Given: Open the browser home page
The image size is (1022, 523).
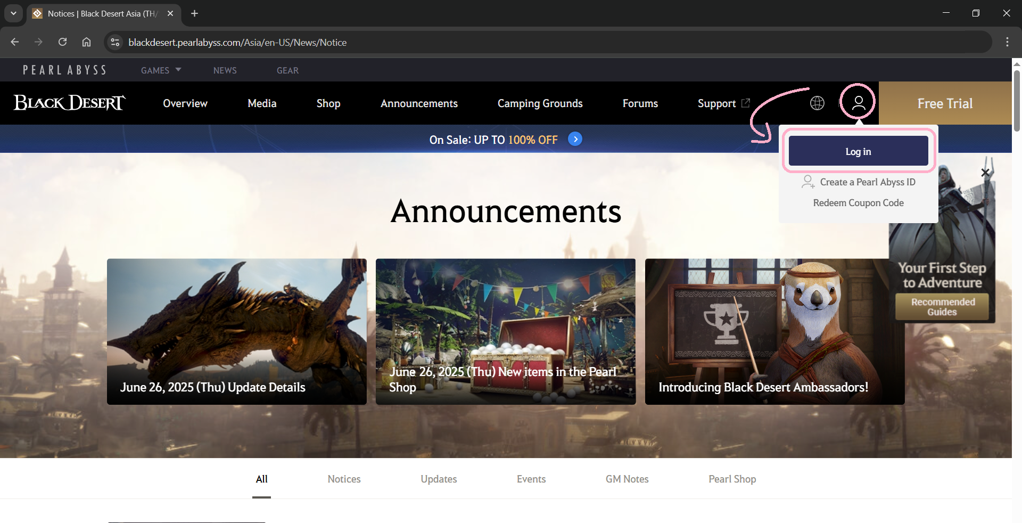Looking at the screenshot, I should coord(86,42).
